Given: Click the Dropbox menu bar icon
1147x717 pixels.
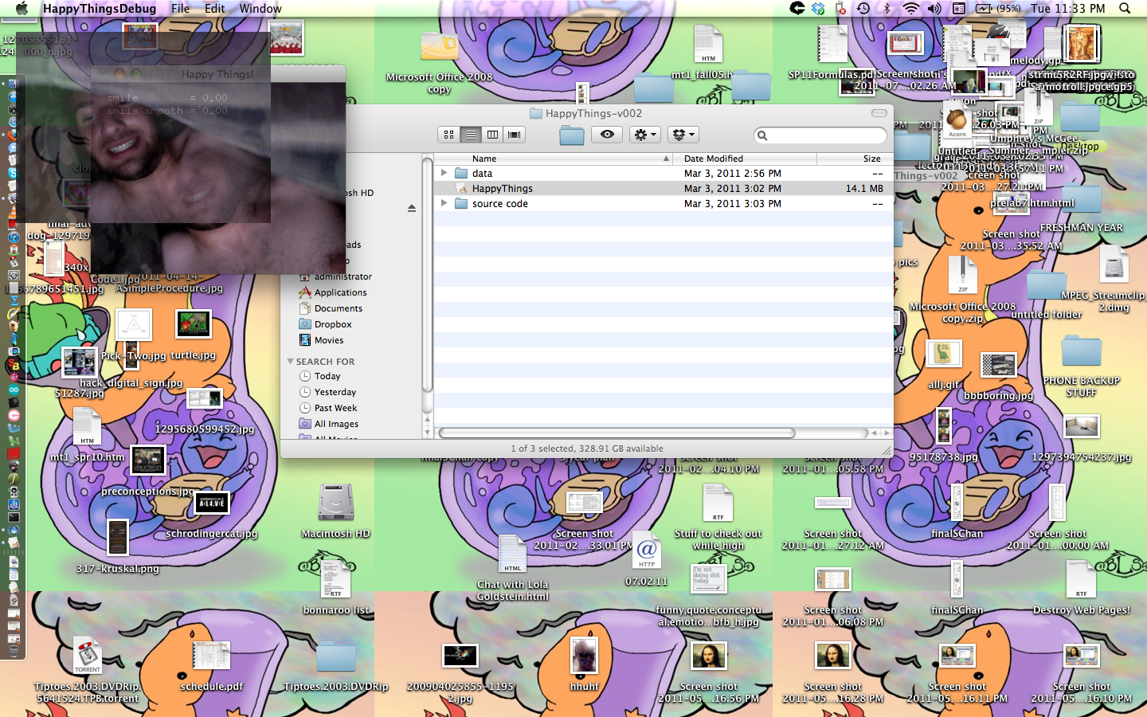Looking at the screenshot, I should [818, 8].
